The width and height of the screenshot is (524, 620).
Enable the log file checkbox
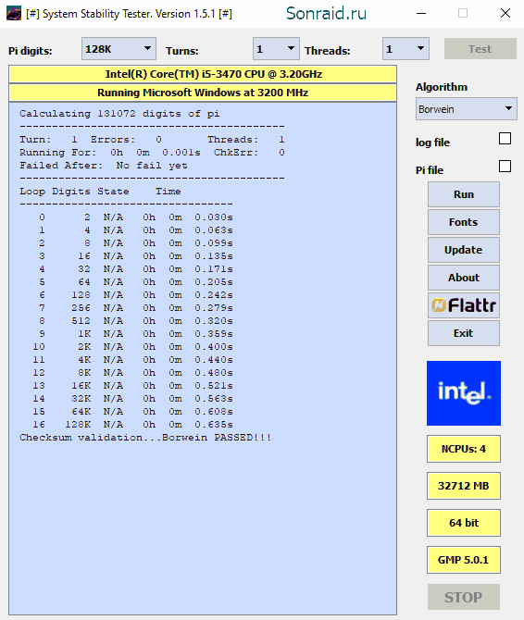(x=505, y=139)
